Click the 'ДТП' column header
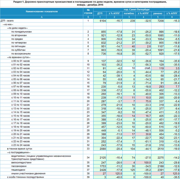Image resolution: width=180 pixels, height=179 pixels. tap(100, 13)
